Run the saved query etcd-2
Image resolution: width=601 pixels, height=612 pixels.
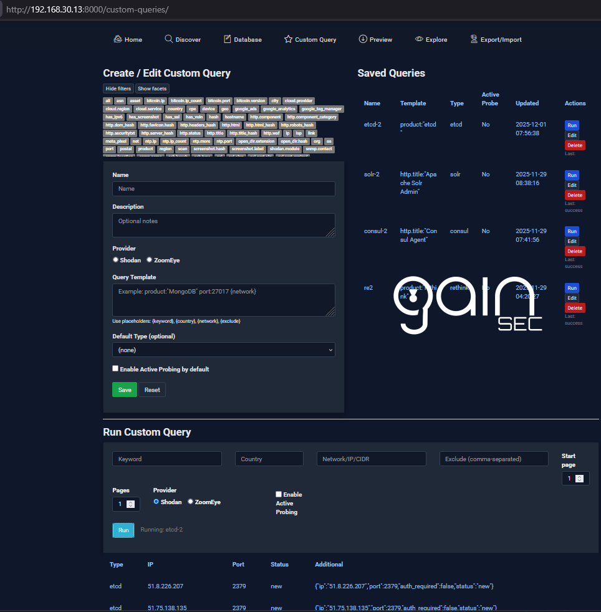coord(572,125)
